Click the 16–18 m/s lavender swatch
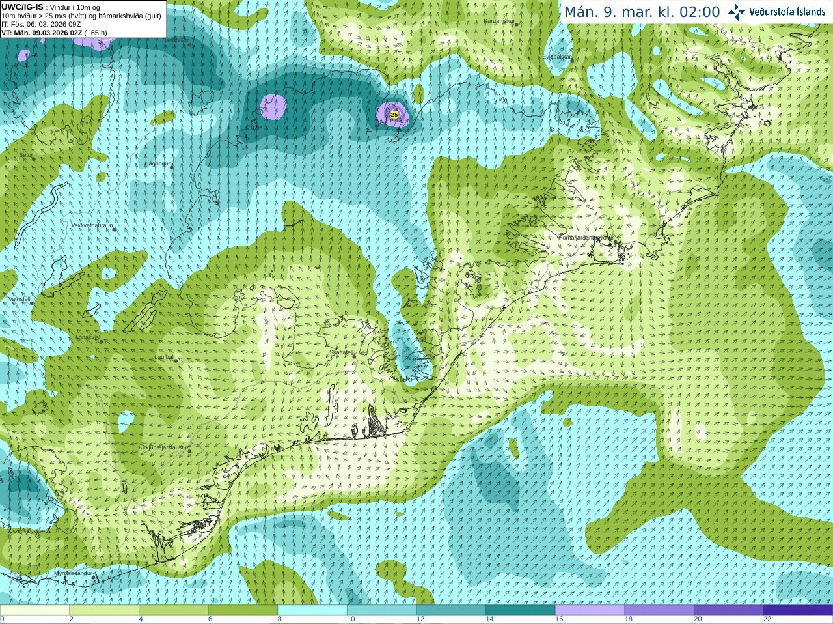The height and width of the screenshot is (624, 833). click(x=590, y=610)
